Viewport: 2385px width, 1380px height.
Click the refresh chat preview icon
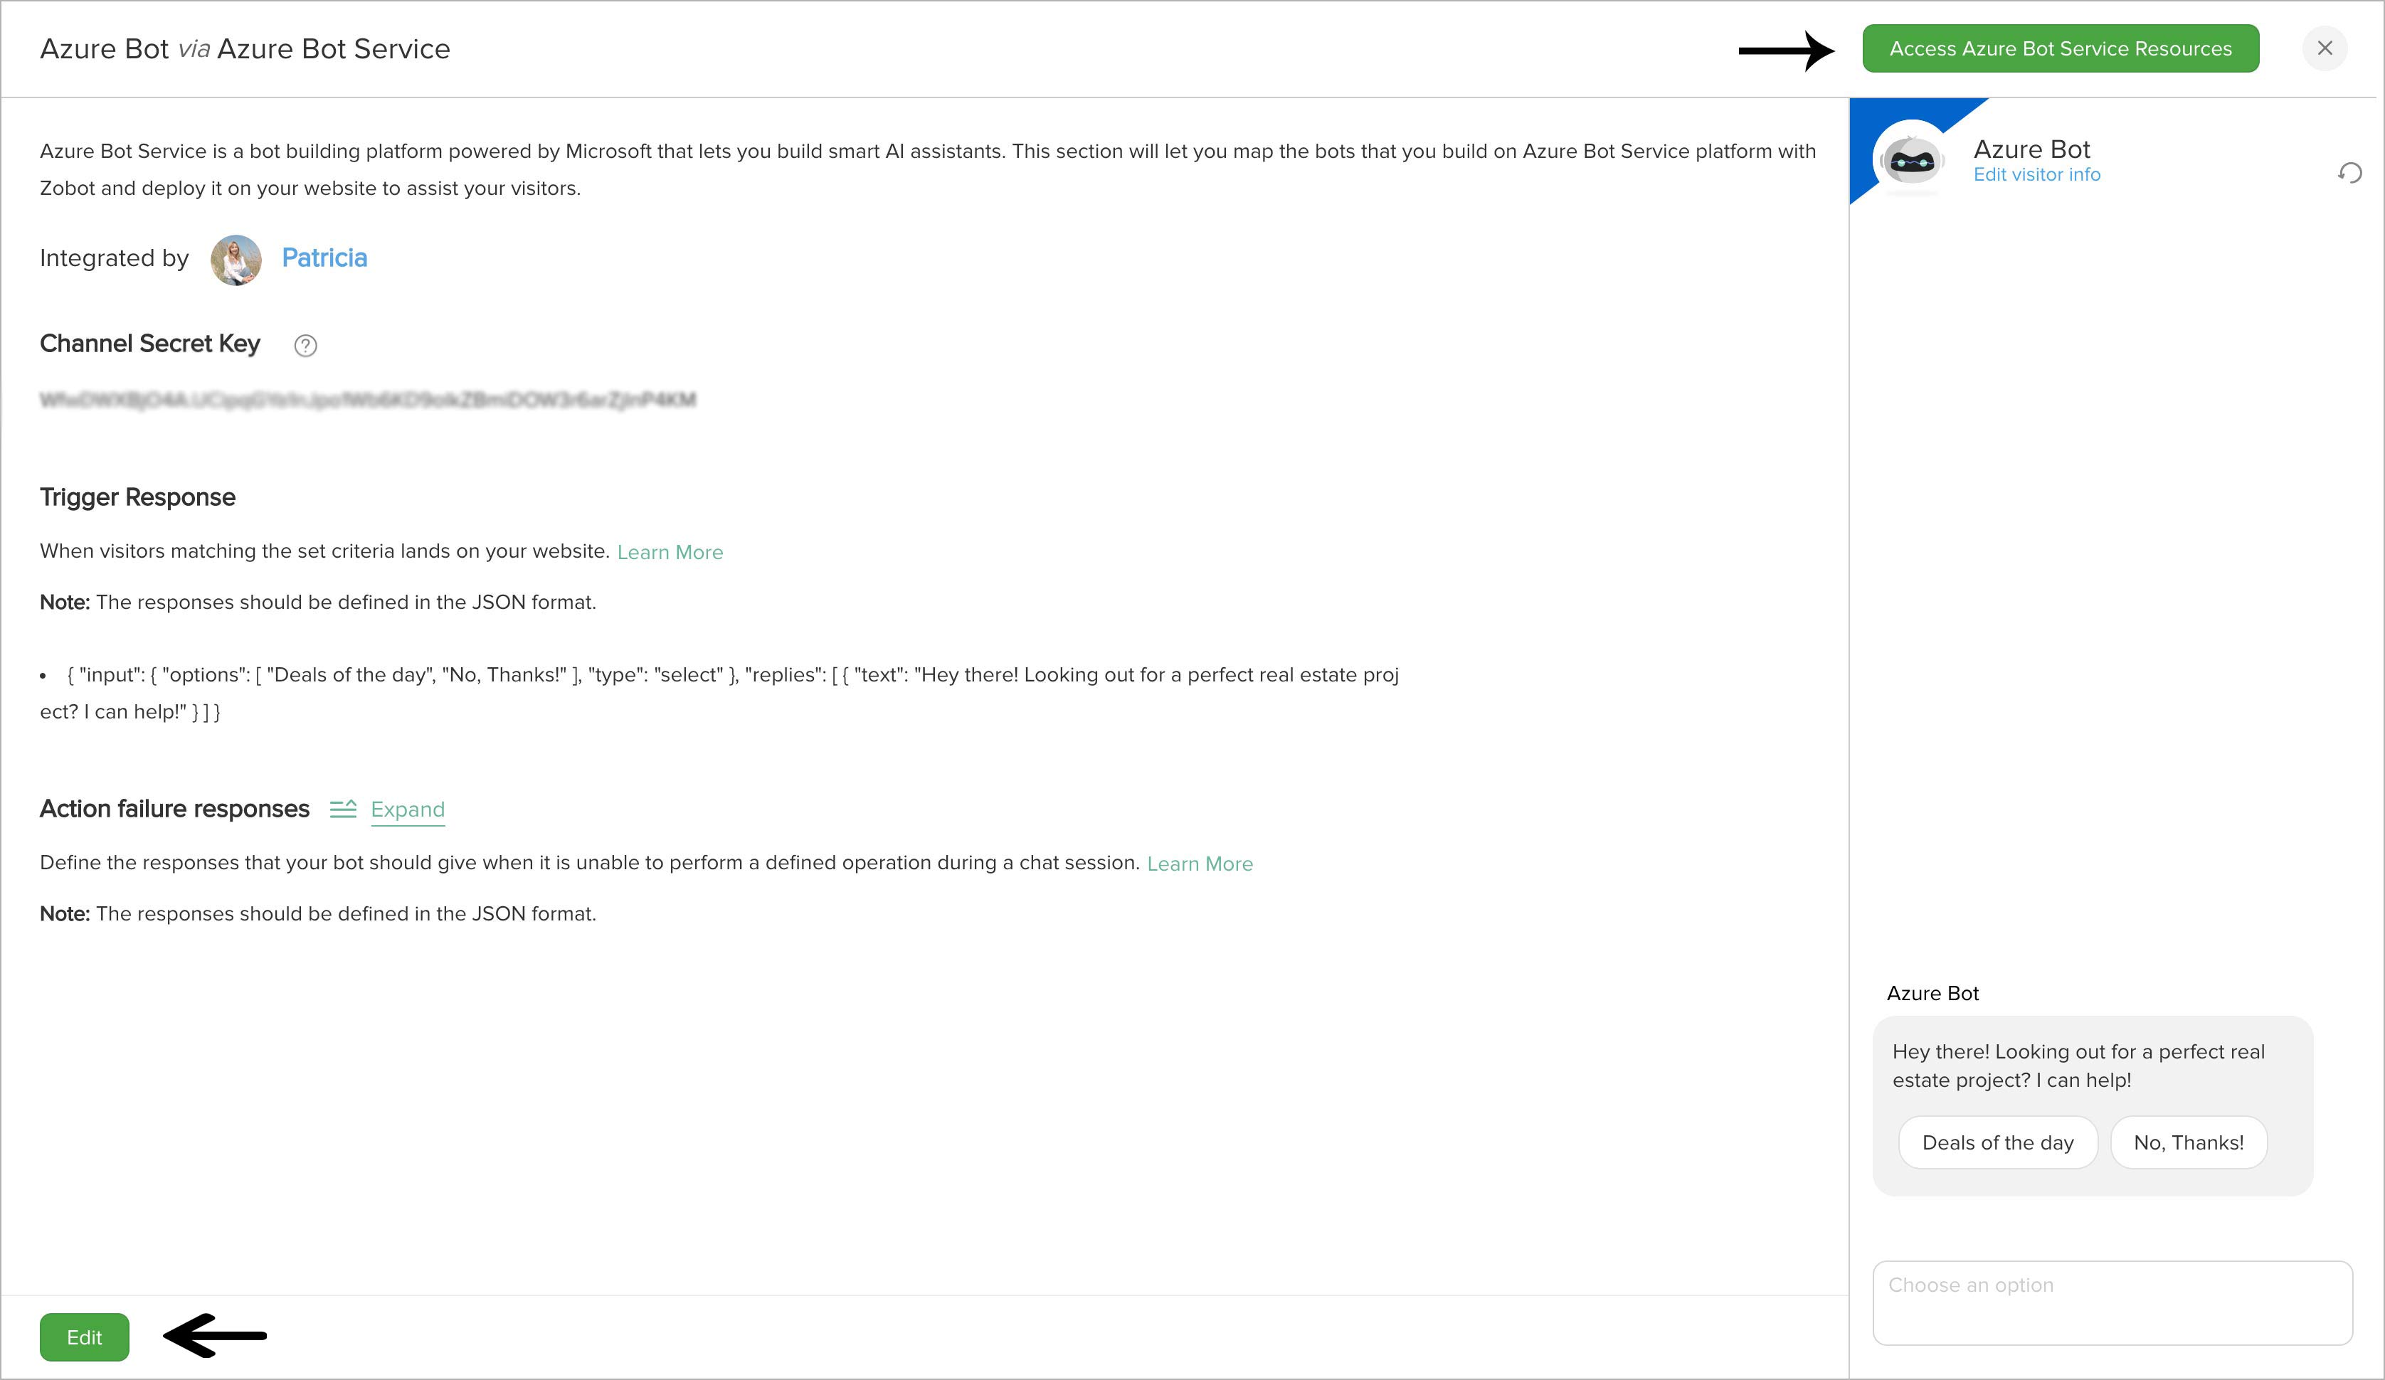(x=2349, y=172)
